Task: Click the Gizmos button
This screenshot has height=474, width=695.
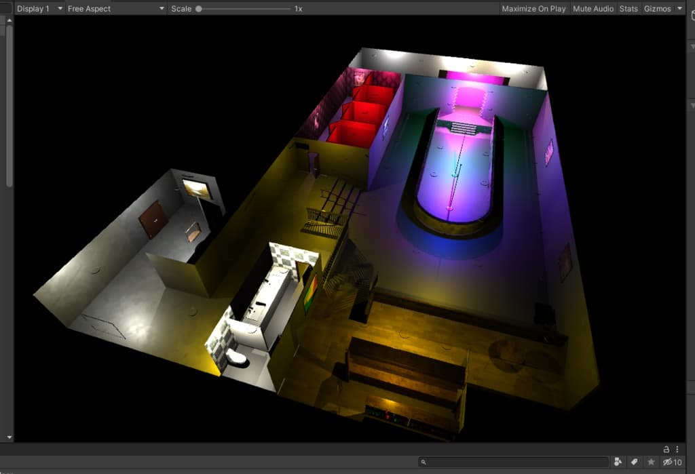Action: tap(657, 9)
